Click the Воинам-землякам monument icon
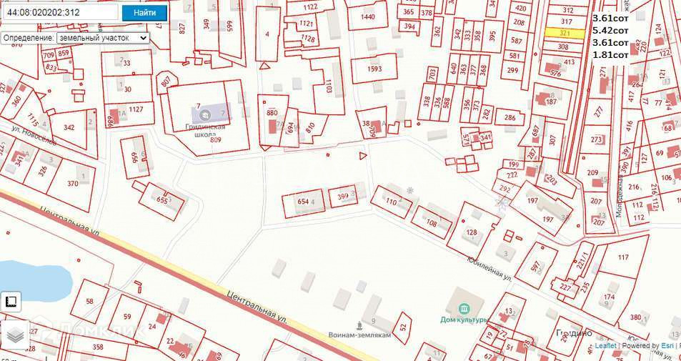Screen dimensions: 681x361 tap(359, 325)
